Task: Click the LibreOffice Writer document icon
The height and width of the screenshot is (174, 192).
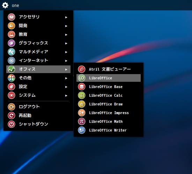Action: tap(82, 130)
